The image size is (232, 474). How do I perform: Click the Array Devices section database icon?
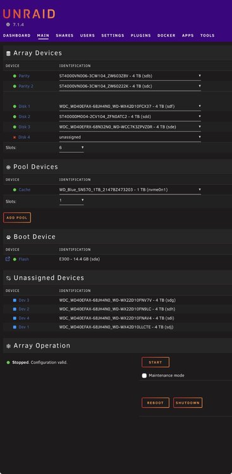click(x=8, y=54)
